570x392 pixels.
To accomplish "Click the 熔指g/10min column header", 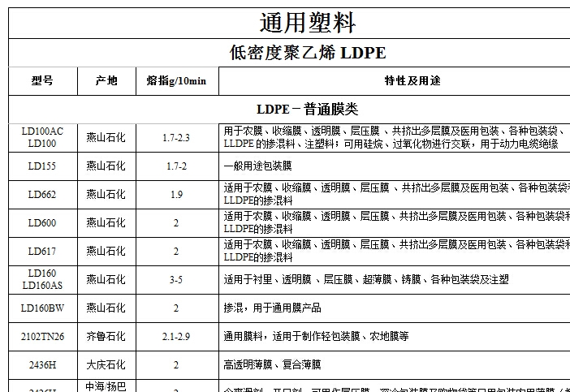I will tap(176, 80).
